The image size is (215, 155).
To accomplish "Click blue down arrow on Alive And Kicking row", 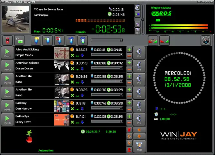I will (x=82, y=55).
